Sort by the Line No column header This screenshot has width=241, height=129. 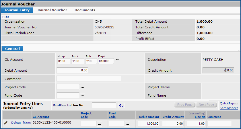(200, 117)
